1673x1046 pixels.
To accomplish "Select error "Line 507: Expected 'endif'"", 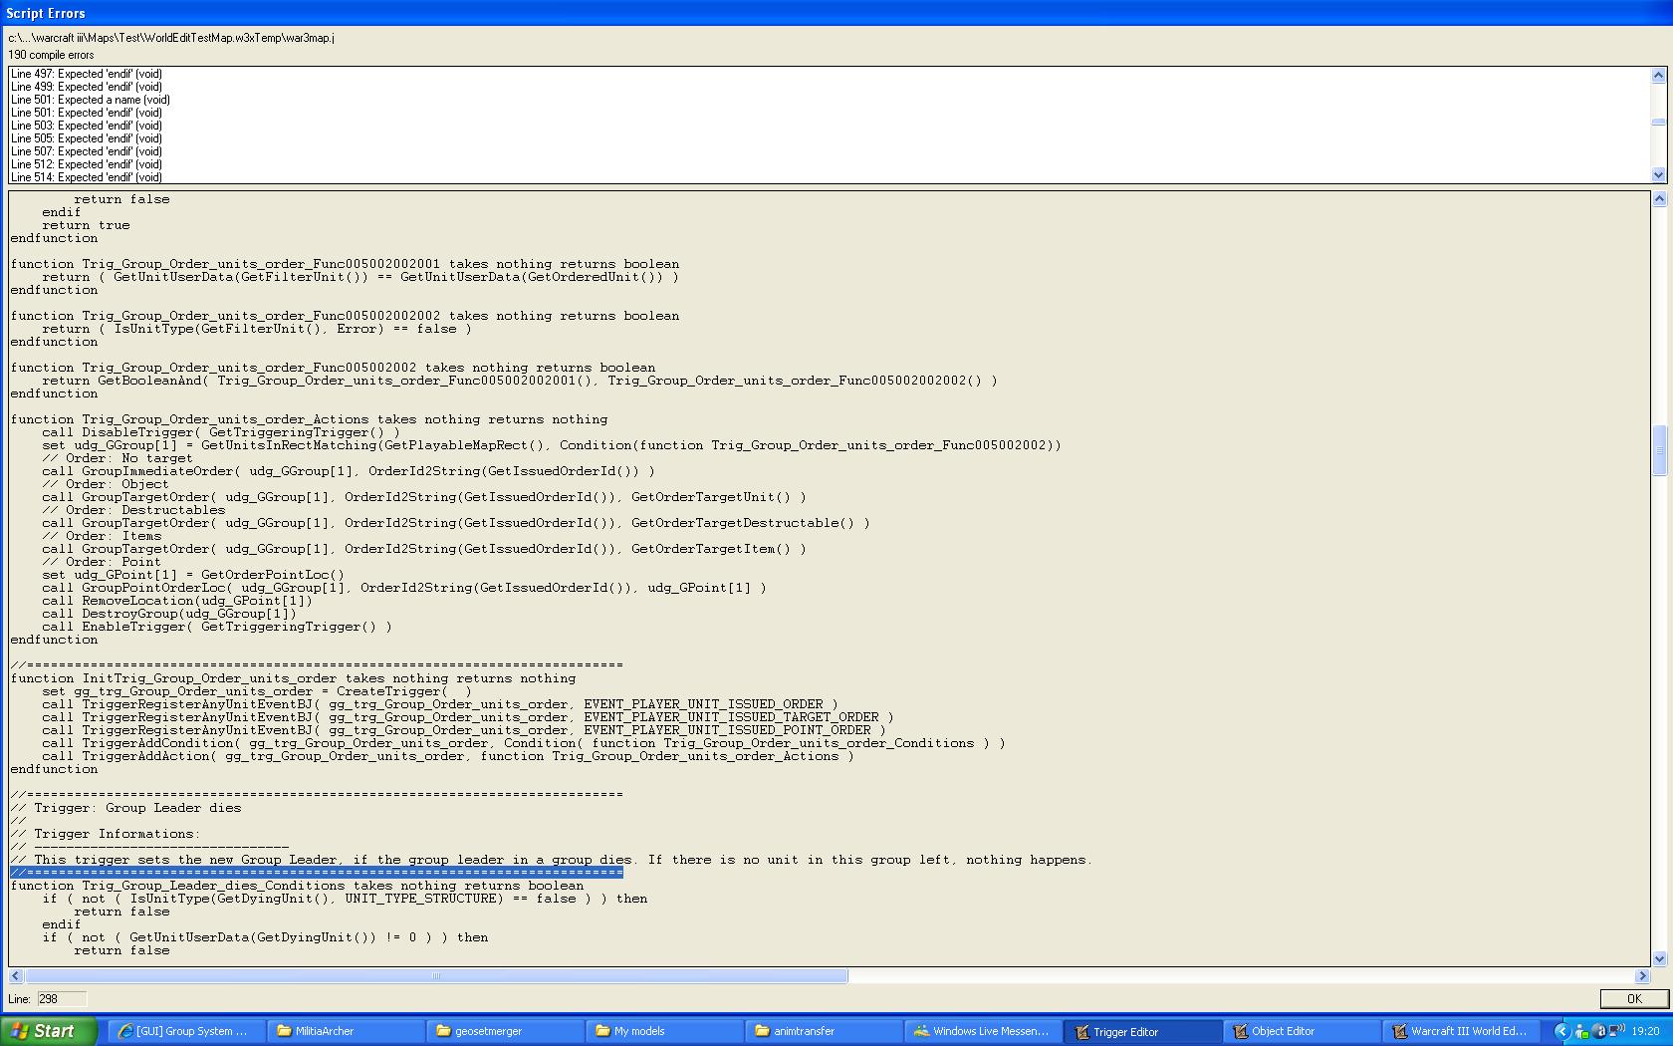I will point(87,151).
